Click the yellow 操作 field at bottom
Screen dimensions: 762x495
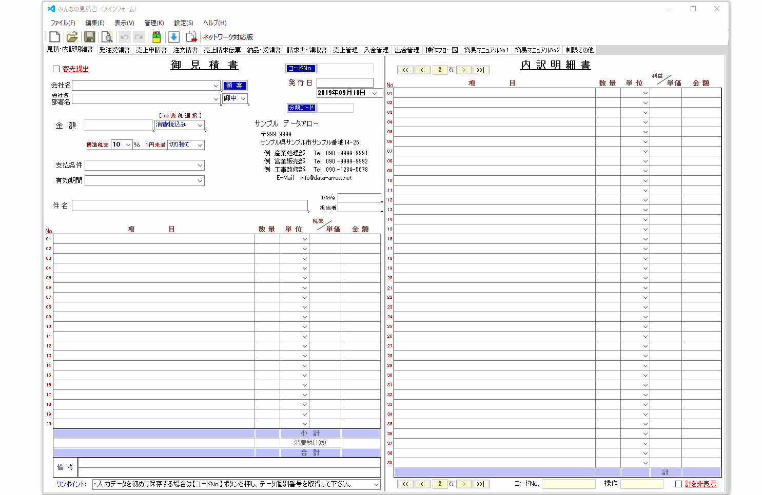642,484
